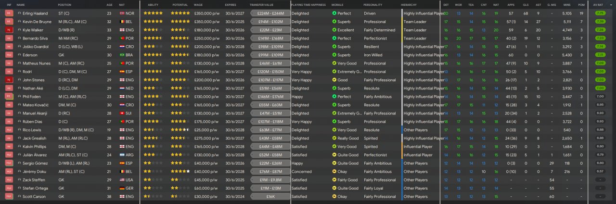Viewport: 616px width, 204px height.
Task: Open player icon next to Rodri
Action: [19, 72]
